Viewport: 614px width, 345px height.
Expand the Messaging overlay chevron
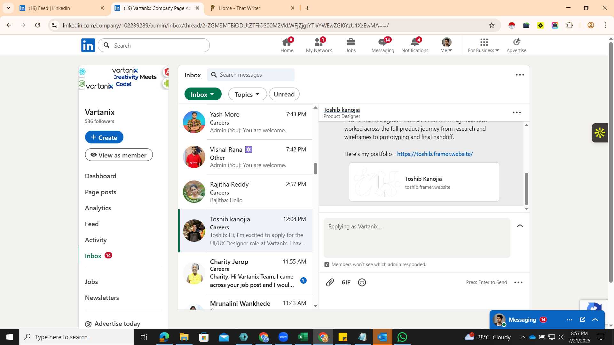595,320
